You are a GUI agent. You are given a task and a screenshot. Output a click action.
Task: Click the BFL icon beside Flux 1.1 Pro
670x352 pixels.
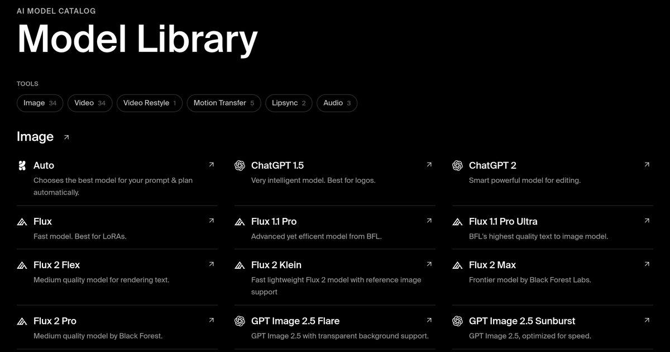(240, 222)
